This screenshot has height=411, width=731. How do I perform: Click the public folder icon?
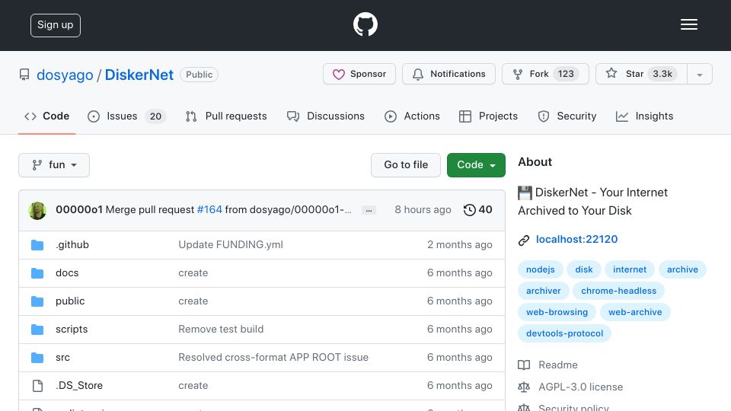click(37, 301)
